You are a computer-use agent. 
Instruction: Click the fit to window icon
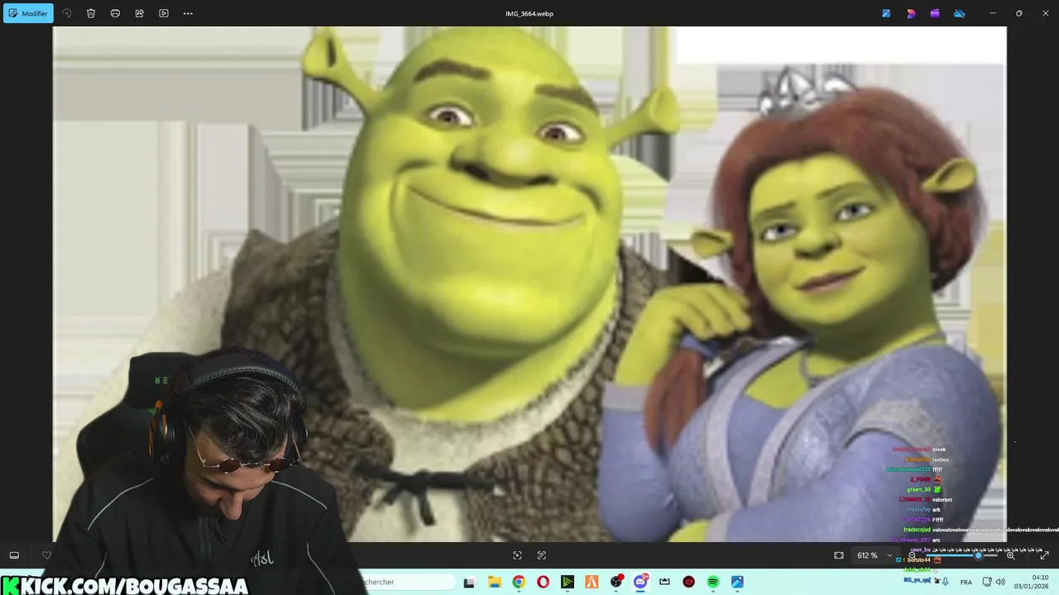coord(839,555)
